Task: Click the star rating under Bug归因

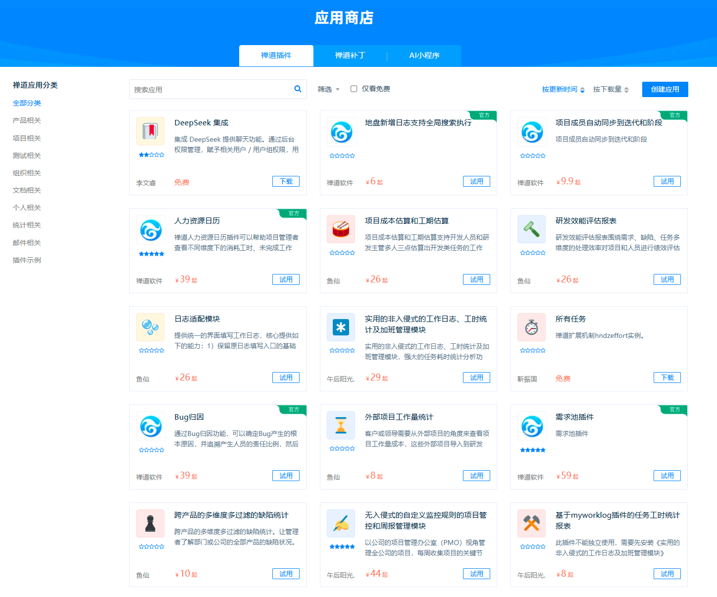Action: [152, 450]
